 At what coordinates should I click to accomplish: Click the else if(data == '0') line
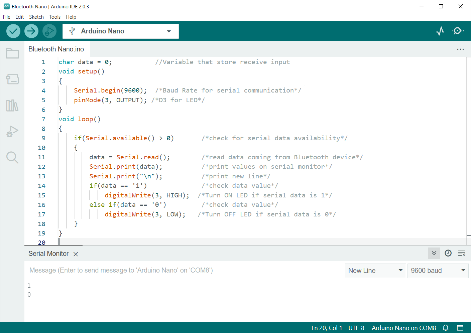tap(128, 205)
